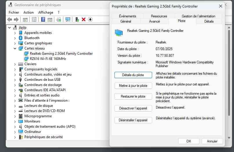Viewport: 234px width, 152px height.
Task: Click the Properties sheet toolbar icon
Action: point(34,19)
